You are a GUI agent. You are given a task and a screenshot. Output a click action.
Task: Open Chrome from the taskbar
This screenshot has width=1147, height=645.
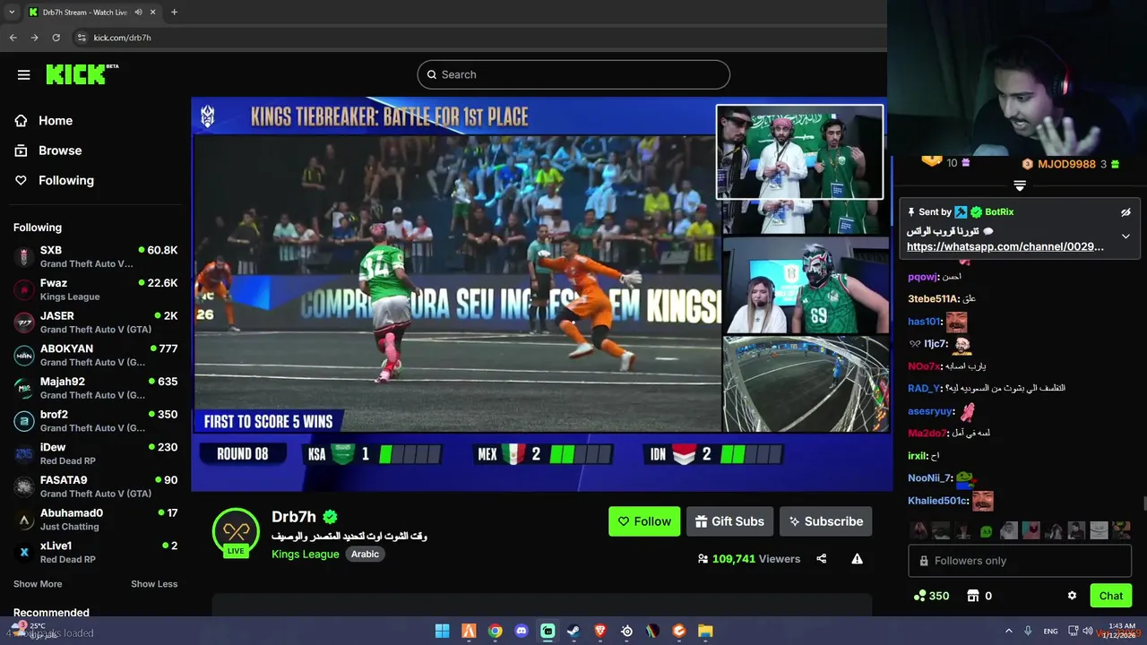tap(495, 632)
